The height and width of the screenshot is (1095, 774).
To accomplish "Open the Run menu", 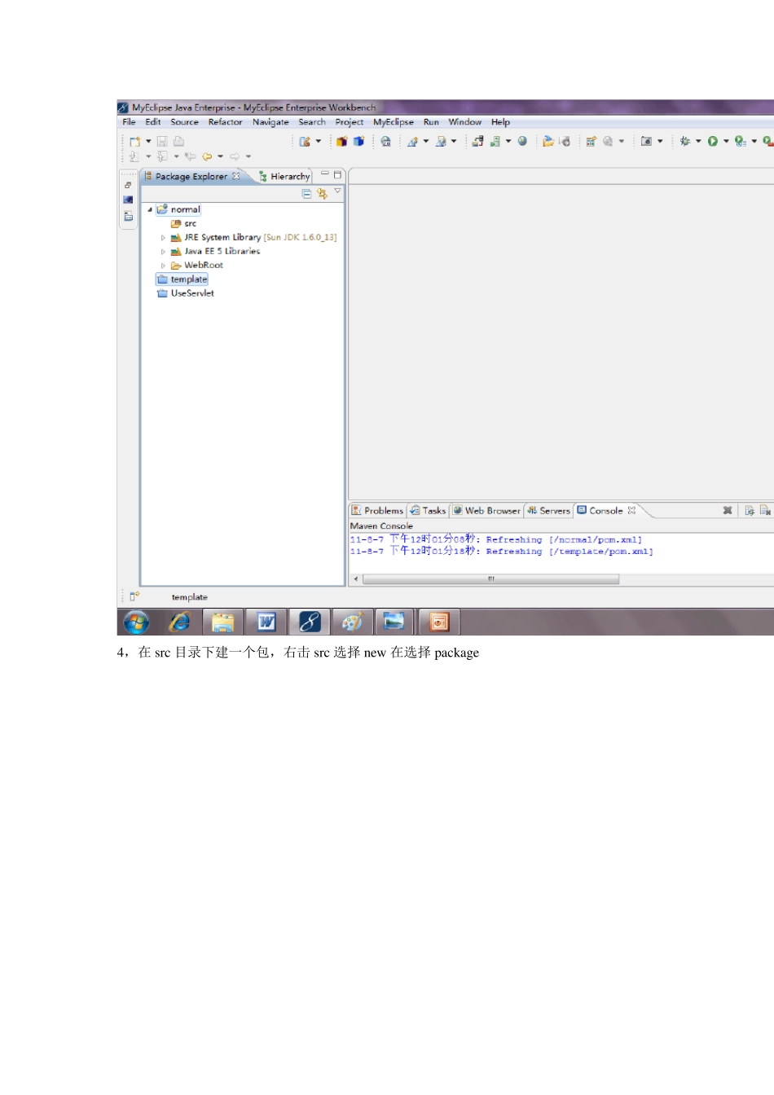I will click(x=431, y=122).
